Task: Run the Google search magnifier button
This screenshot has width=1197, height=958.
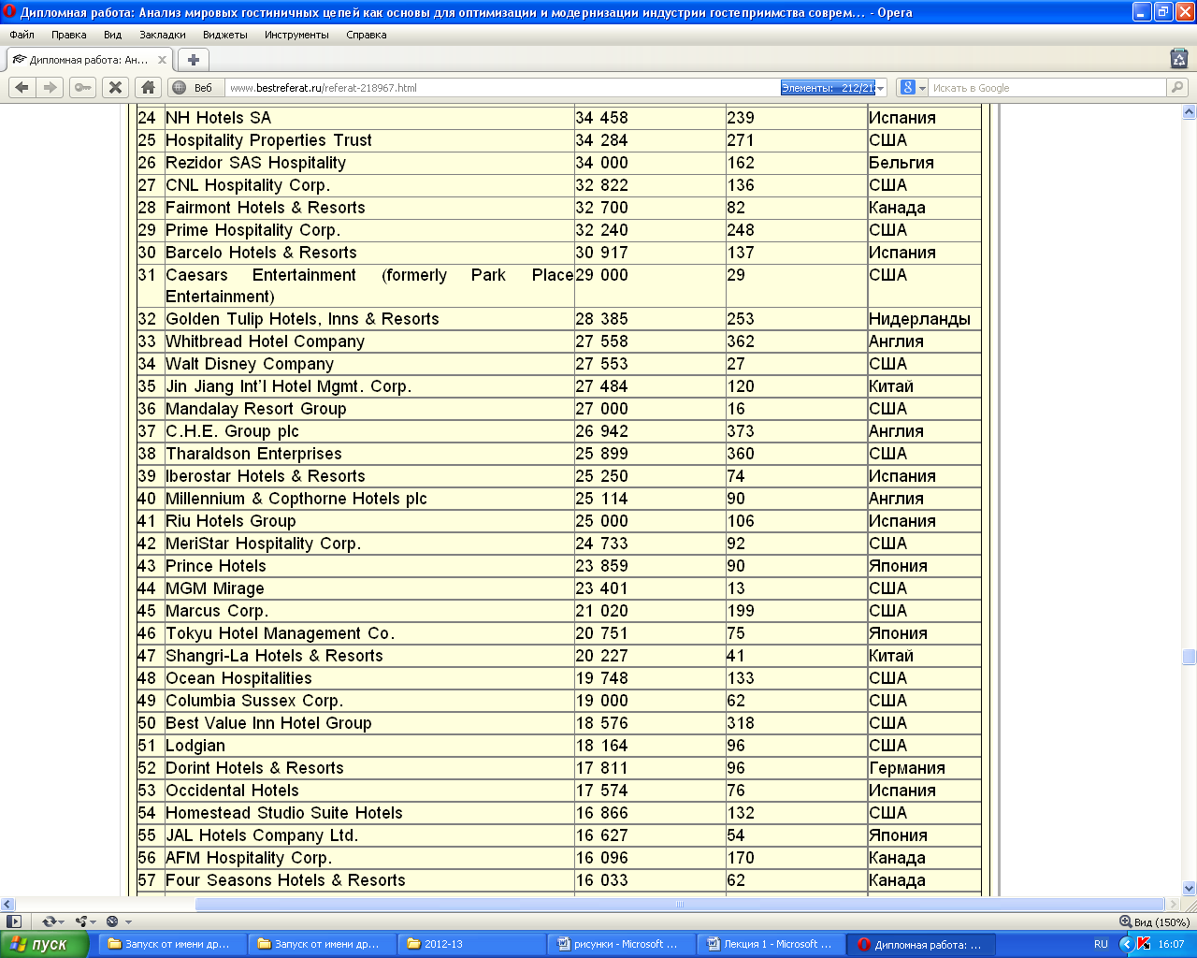Action: tap(1177, 88)
